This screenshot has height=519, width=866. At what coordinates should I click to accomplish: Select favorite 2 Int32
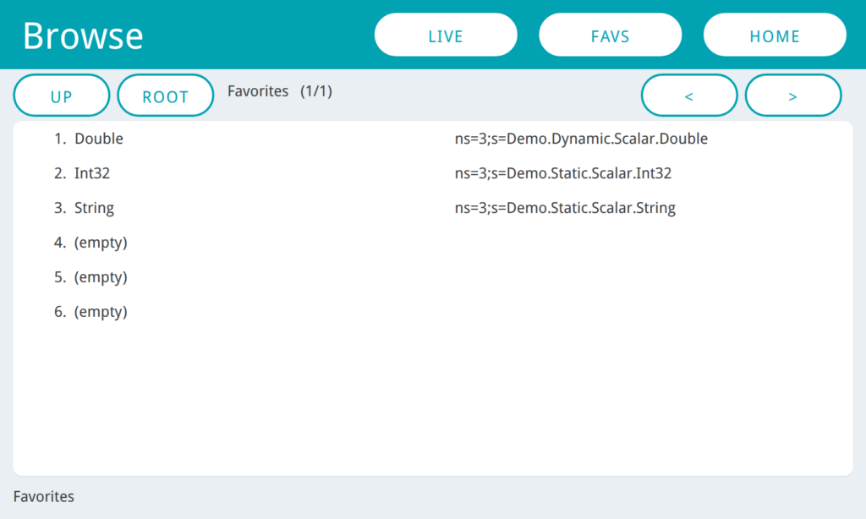(x=82, y=173)
